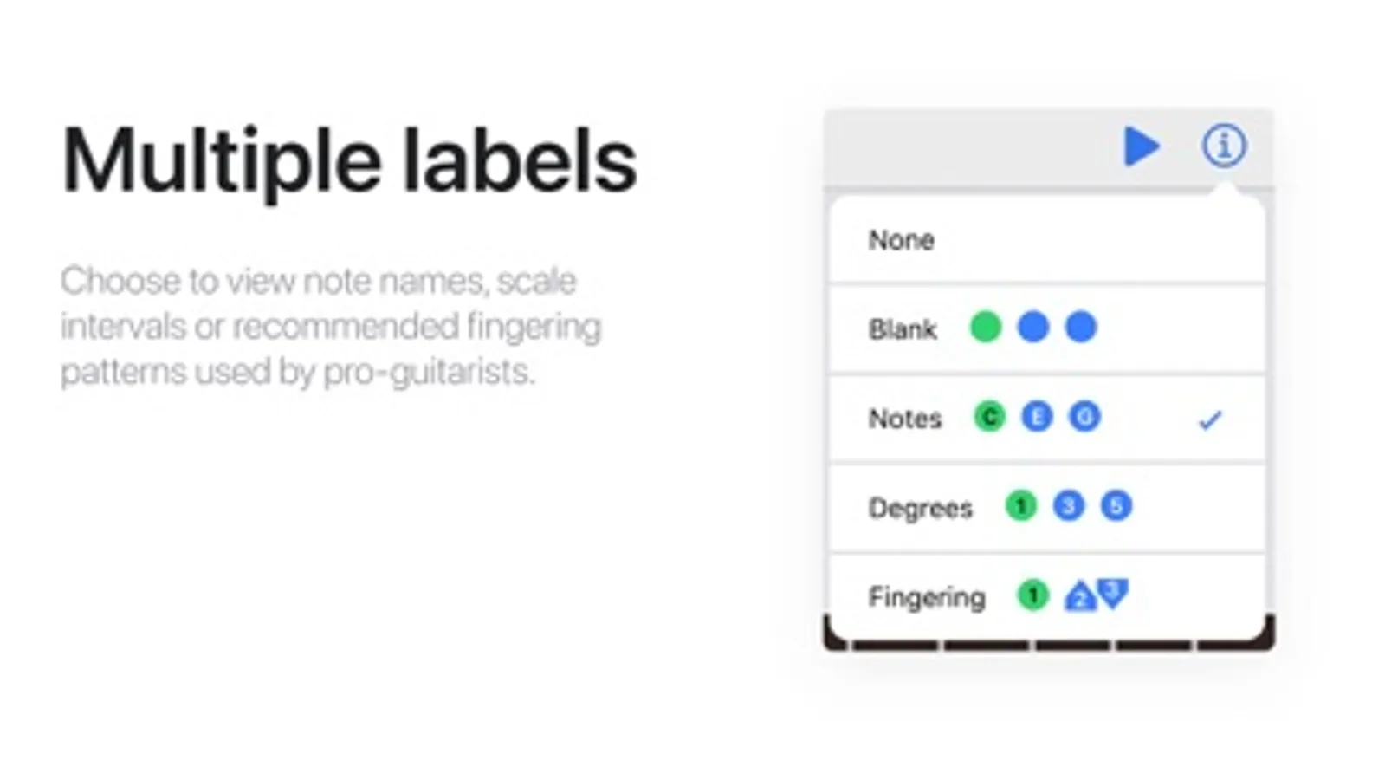Click the blue E note icon
The image size is (1385, 780).
(x=1037, y=417)
